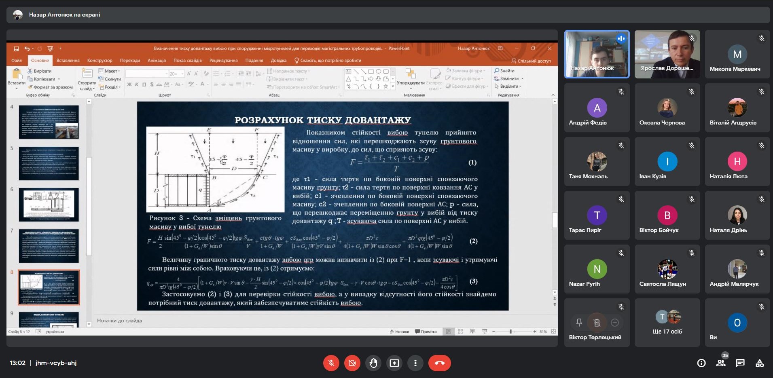Image resolution: width=773 pixels, height=378 pixels.
Task: Show the participants list icon
Action: pyautogui.click(x=721, y=363)
